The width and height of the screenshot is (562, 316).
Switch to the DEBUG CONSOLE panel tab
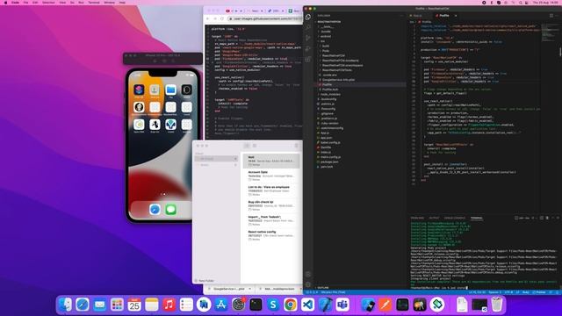click(455, 218)
